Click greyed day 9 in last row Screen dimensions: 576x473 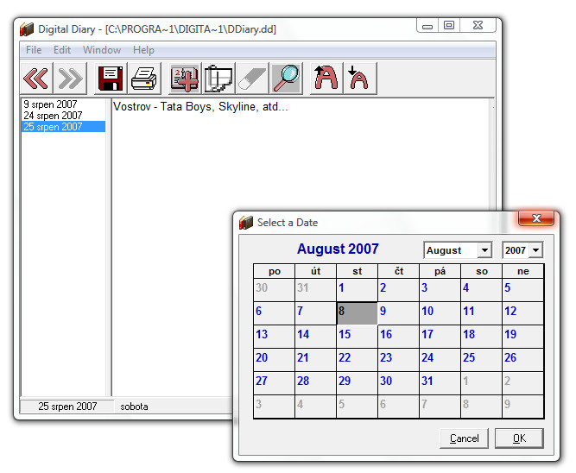(x=522, y=407)
